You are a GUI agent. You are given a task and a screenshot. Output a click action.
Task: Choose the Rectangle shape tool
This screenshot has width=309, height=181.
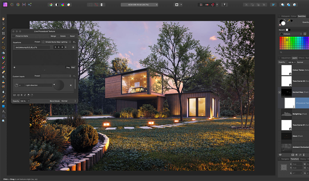3,106
